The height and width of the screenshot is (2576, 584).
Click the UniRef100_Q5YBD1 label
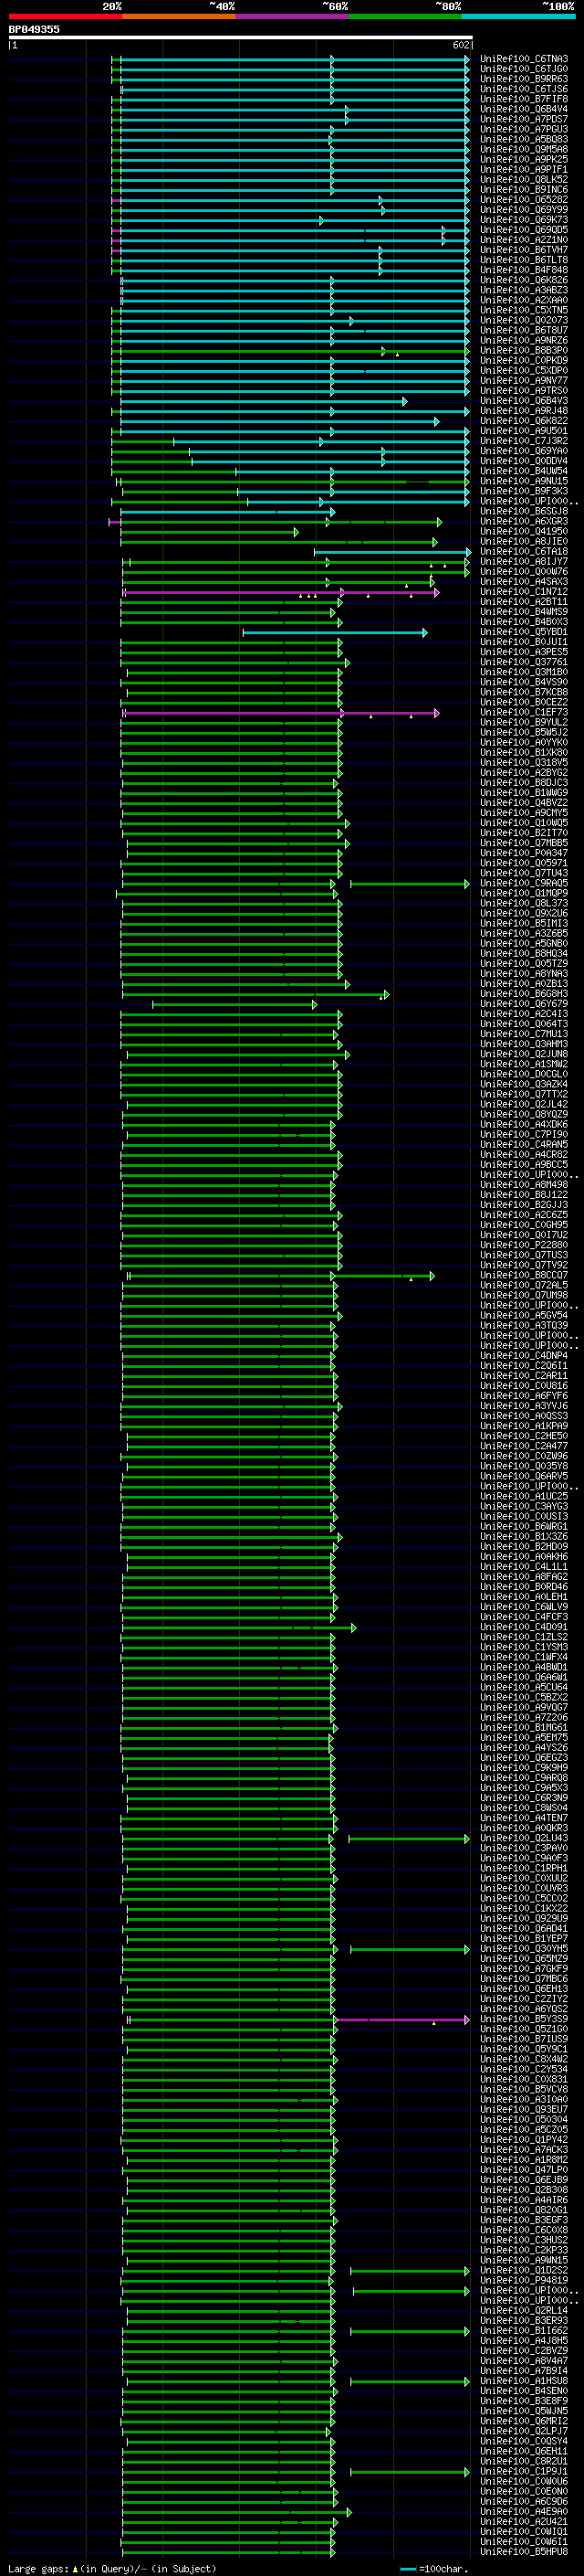524,632
